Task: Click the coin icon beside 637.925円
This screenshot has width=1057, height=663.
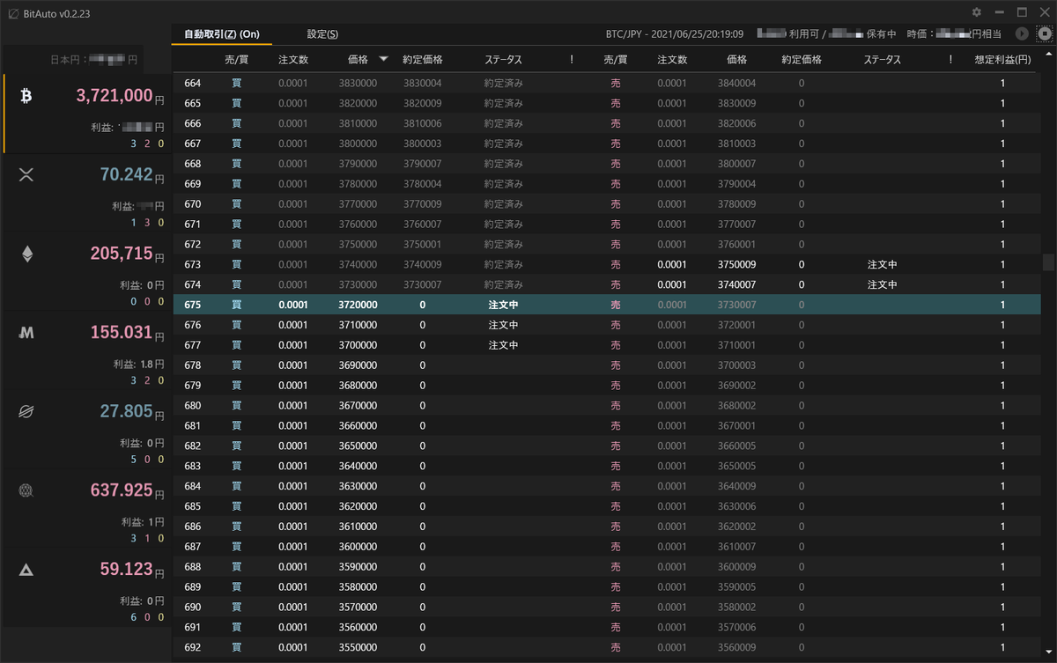Action: pos(26,490)
